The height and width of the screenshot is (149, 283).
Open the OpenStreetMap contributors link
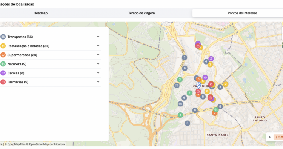(47, 144)
